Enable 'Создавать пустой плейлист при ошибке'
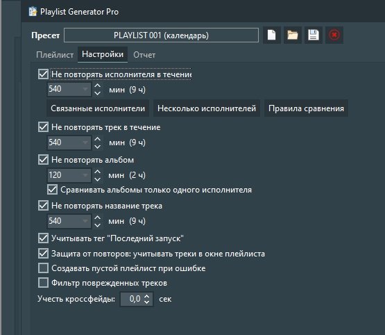Viewport: 385px width, 335px height. click(43, 268)
